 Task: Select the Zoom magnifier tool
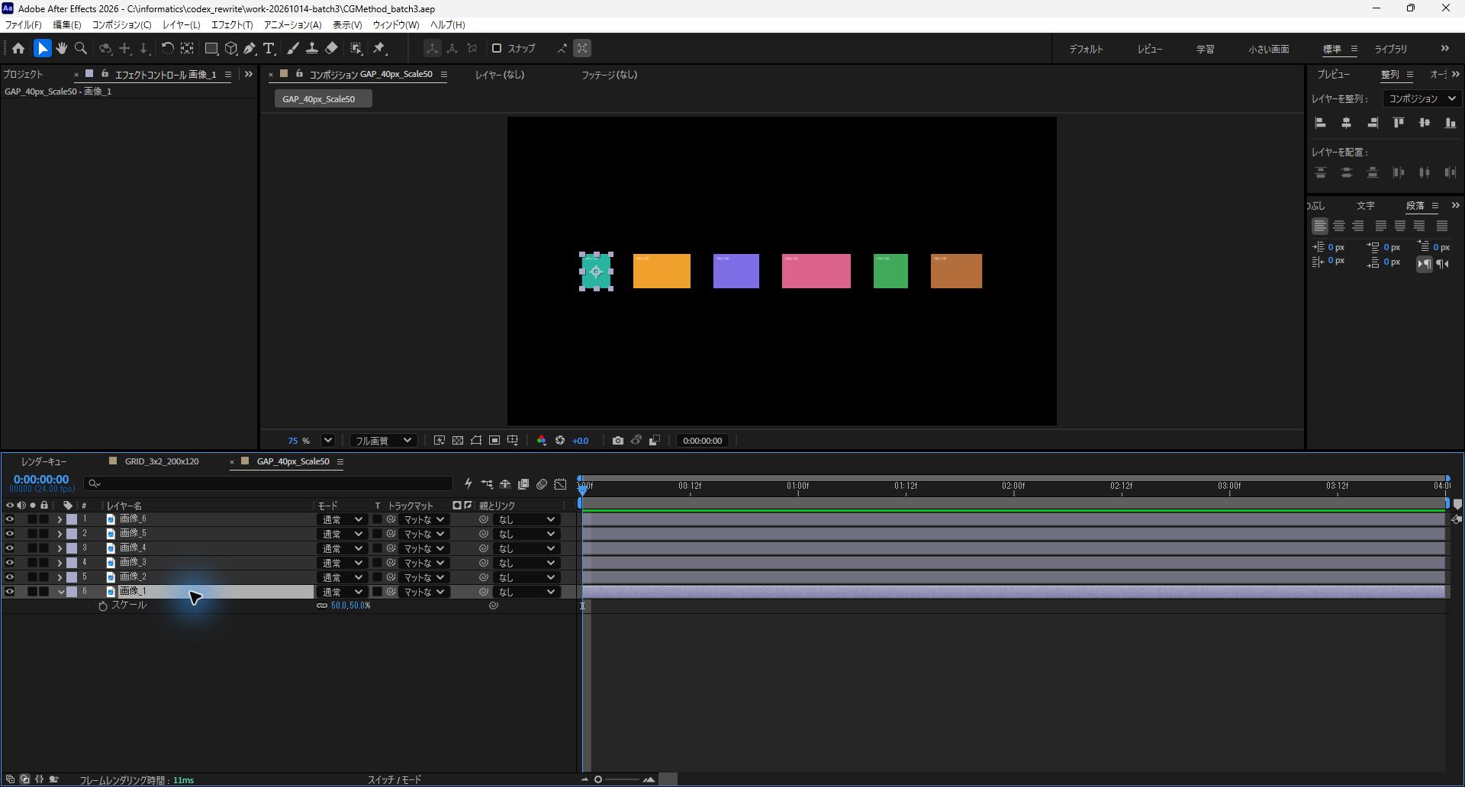tap(81, 48)
